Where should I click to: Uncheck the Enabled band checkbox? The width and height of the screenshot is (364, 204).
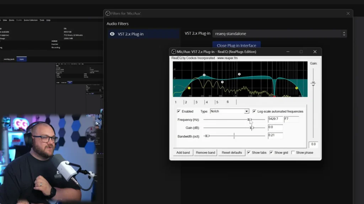point(179,111)
